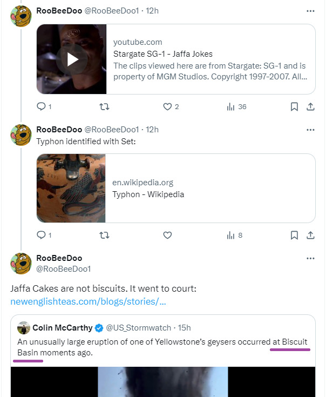326x397 pixels.
Task: Retweet the Jaffa Jokes video tweet
Action: (105, 107)
